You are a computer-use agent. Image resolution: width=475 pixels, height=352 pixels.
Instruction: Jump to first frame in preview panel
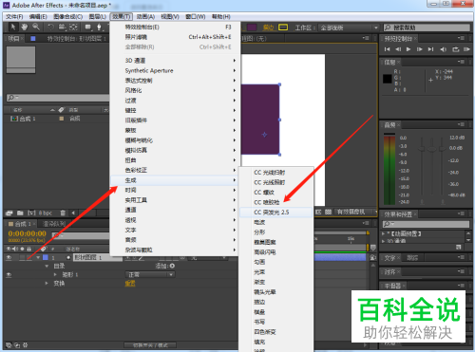click(x=387, y=49)
